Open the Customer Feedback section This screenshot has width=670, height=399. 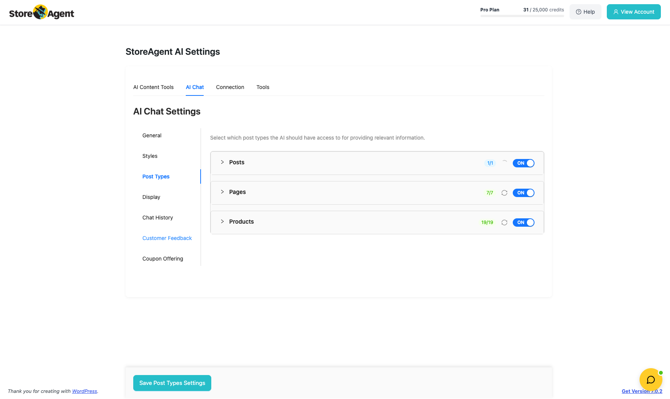(167, 238)
